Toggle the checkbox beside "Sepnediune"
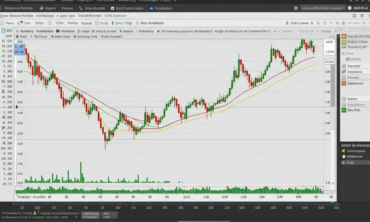The height and width of the screenshot is (222, 370). pos(344,104)
